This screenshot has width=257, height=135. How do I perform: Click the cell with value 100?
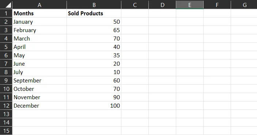point(94,105)
